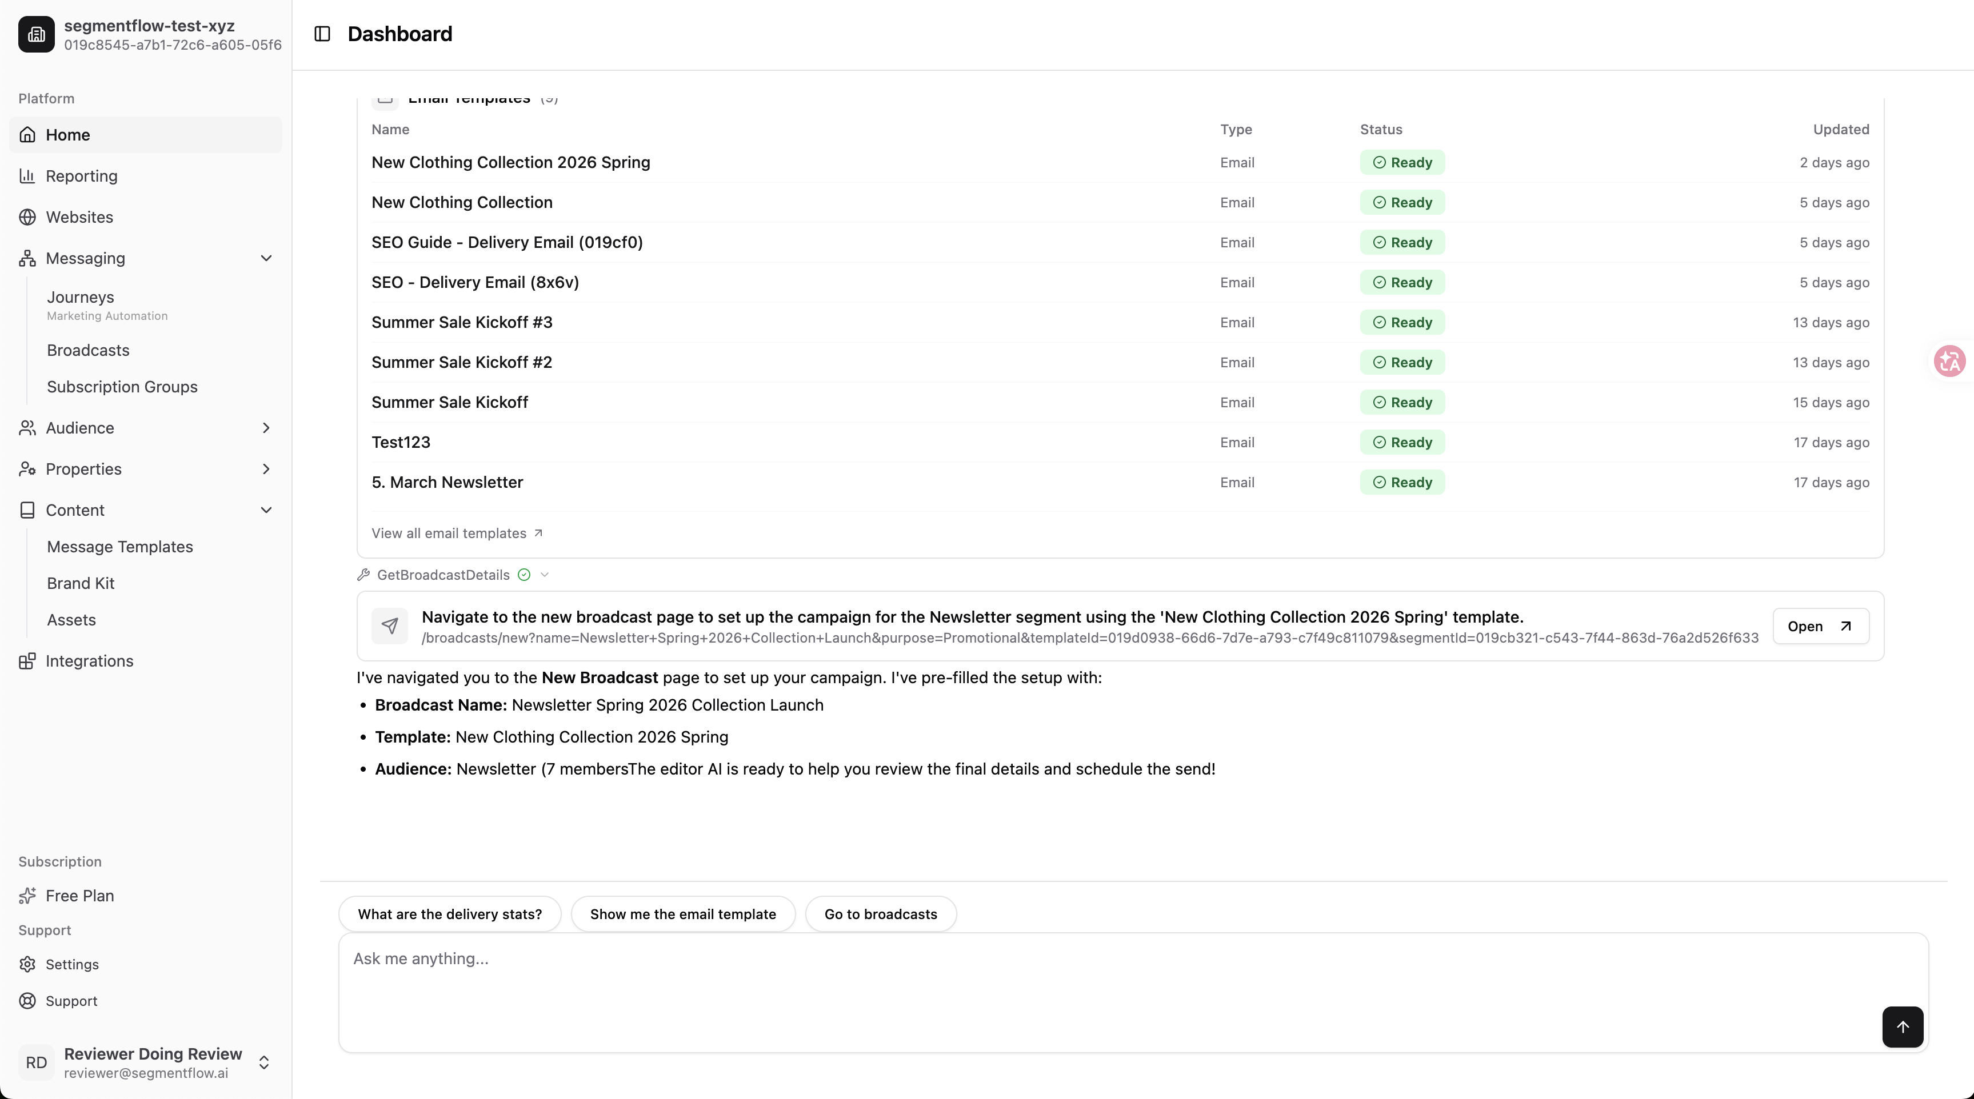Open Message Templates menu item
Screen dimensions: 1974x1099
119,547
